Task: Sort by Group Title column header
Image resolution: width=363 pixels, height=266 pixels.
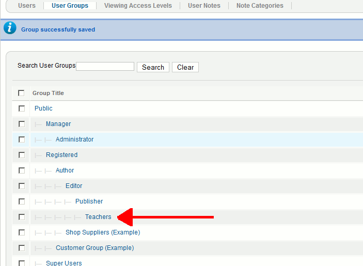Action: [48, 93]
